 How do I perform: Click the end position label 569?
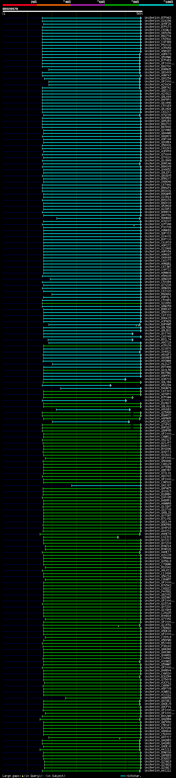pos(139,14)
